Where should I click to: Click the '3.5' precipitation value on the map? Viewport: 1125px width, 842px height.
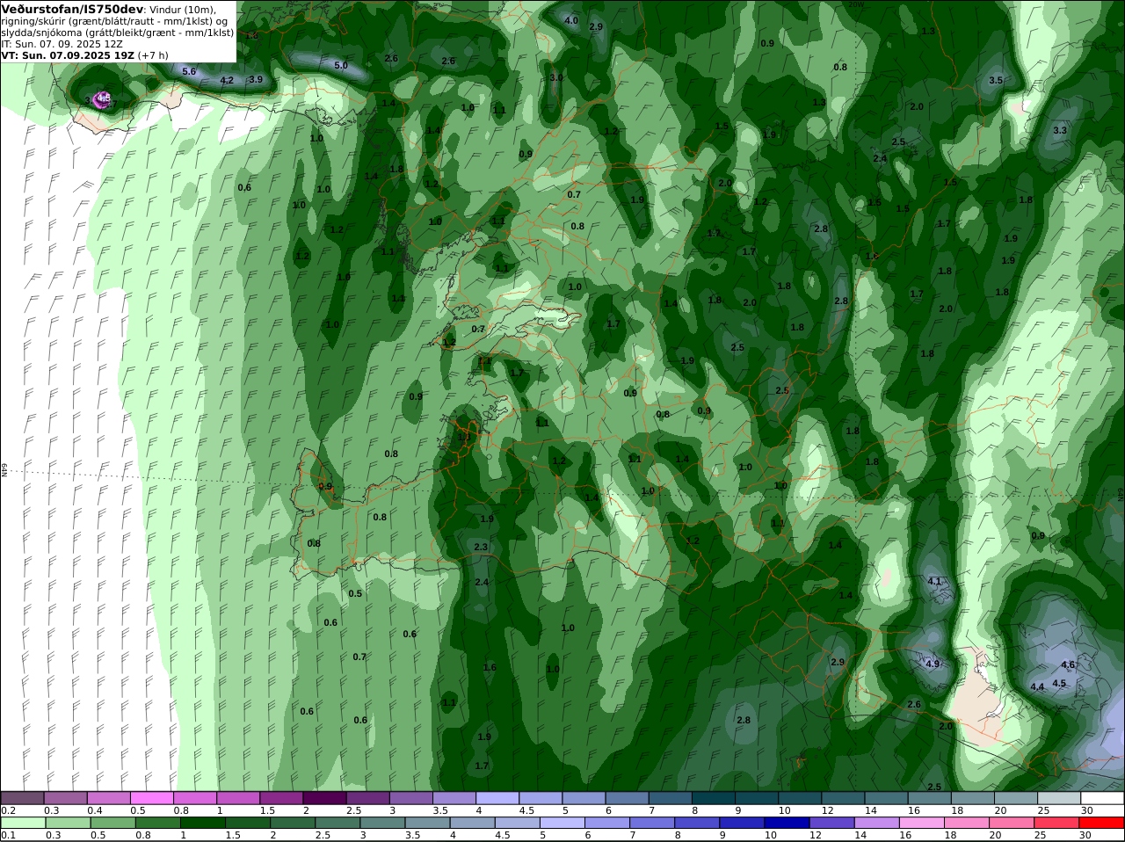(x=996, y=80)
